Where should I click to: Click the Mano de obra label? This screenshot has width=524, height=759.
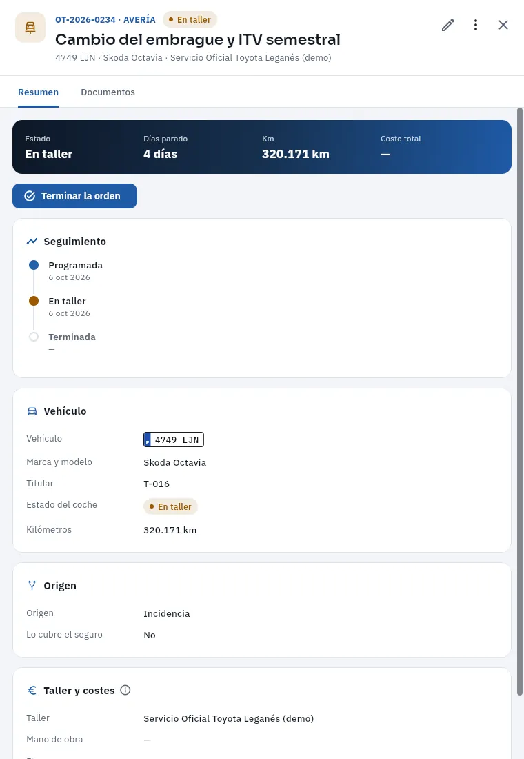(54, 740)
